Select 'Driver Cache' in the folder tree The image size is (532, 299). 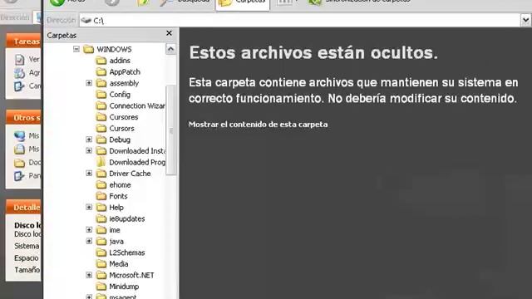click(130, 174)
